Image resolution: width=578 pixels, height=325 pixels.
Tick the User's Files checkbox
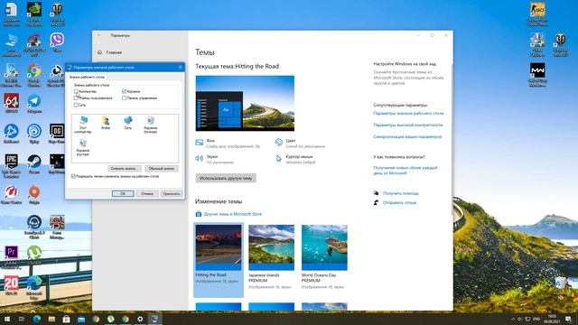tap(76, 98)
